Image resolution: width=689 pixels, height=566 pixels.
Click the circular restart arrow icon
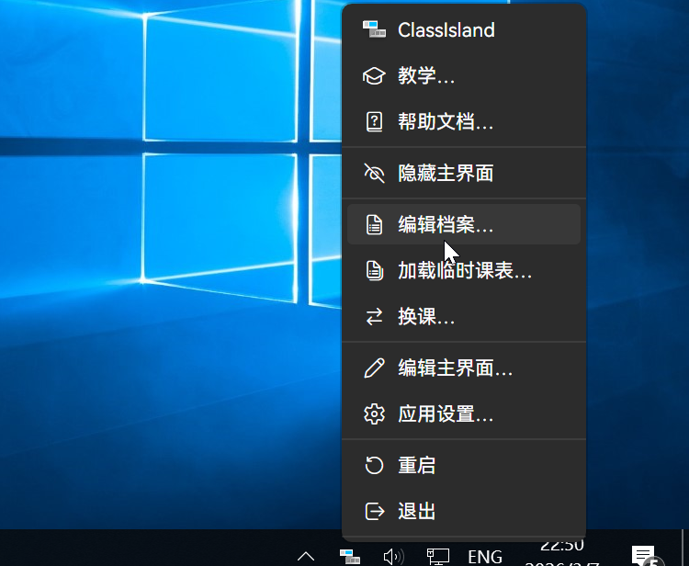(375, 465)
